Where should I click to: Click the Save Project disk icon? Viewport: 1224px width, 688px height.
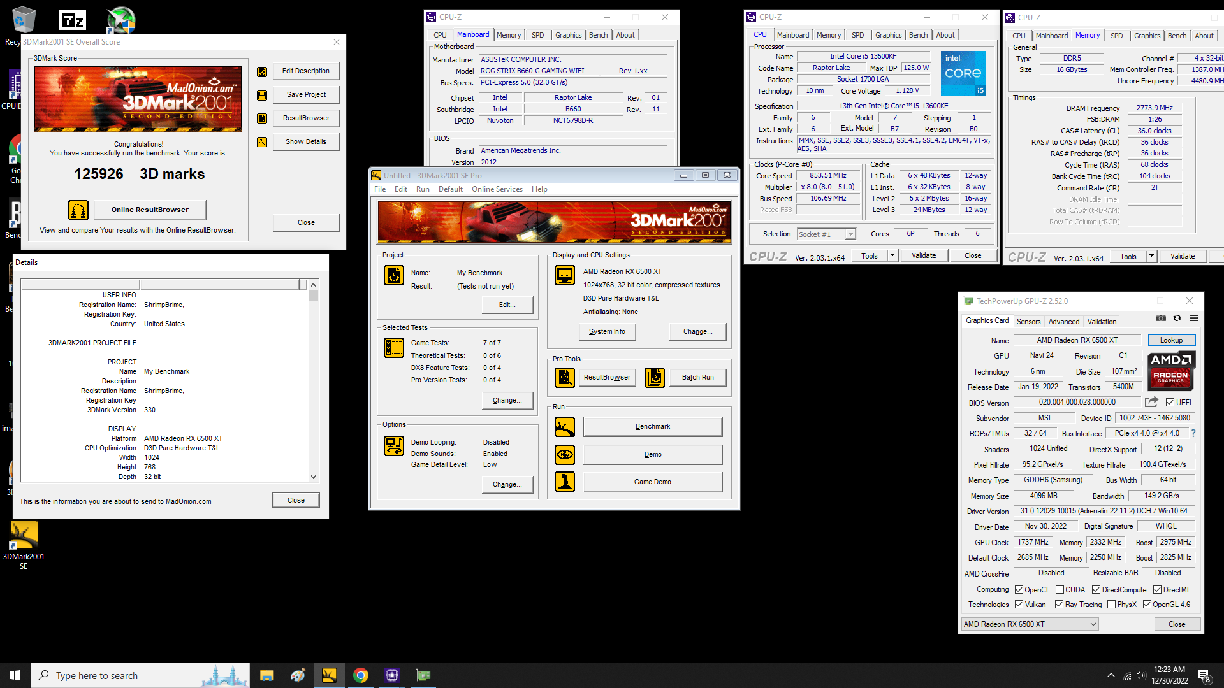click(262, 95)
